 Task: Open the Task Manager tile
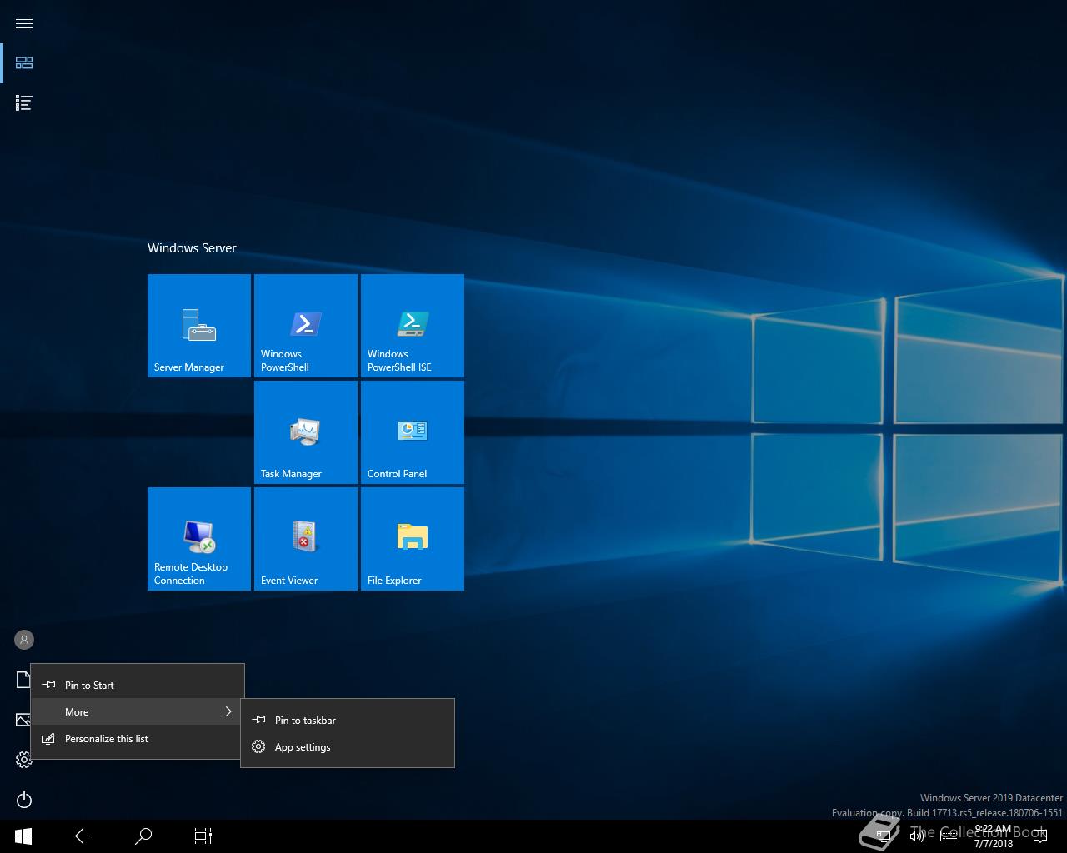tap(305, 432)
